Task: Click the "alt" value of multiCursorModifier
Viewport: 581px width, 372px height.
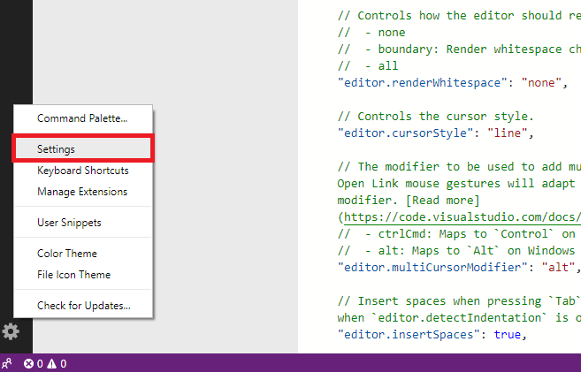Action: pyautogui.click(x=558, y=267)
